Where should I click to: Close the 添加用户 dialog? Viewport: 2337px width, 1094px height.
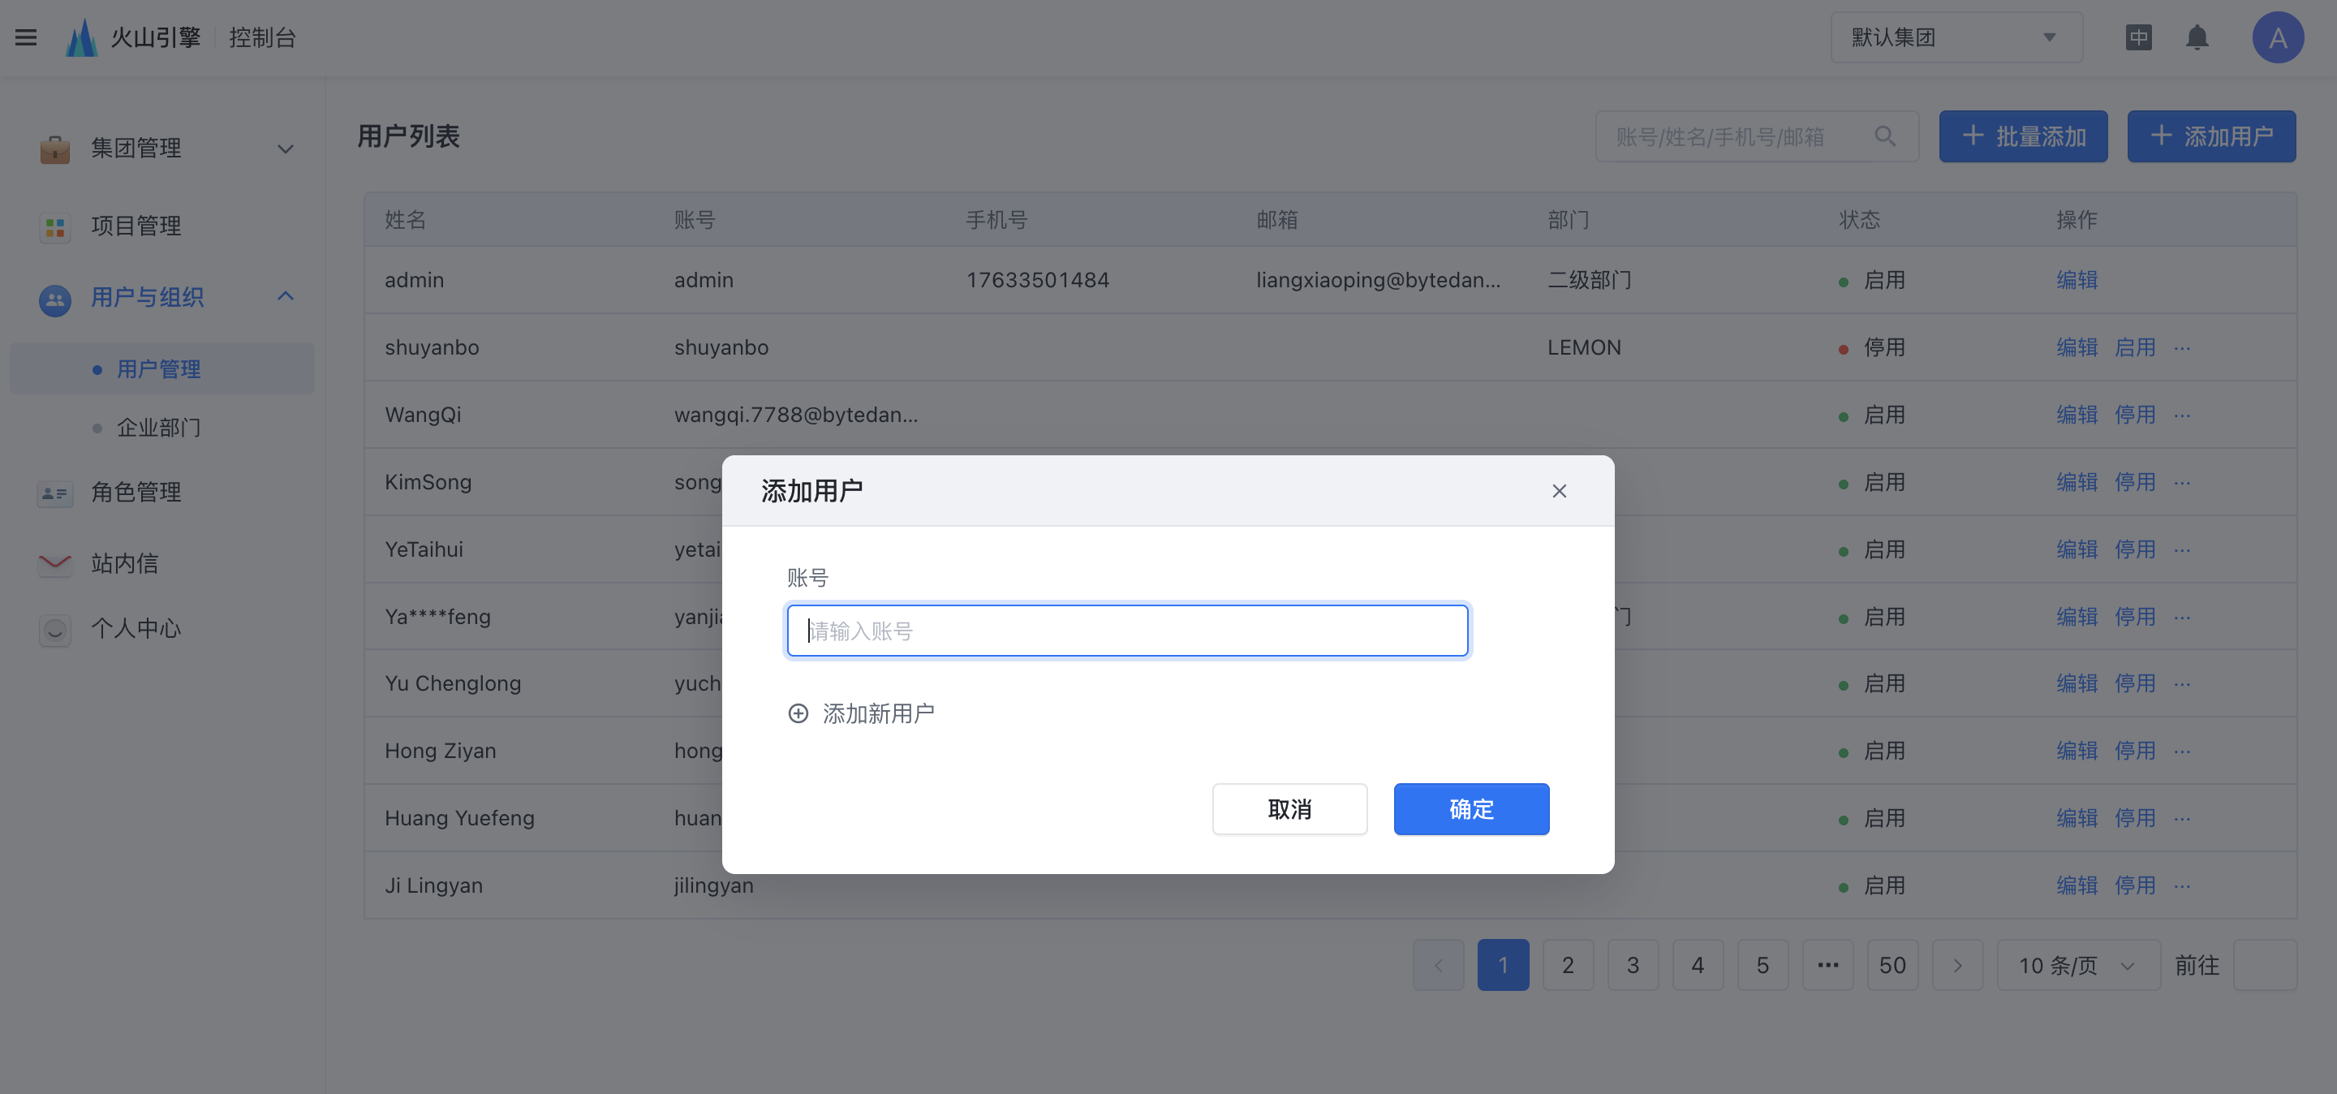point(1559,491)
